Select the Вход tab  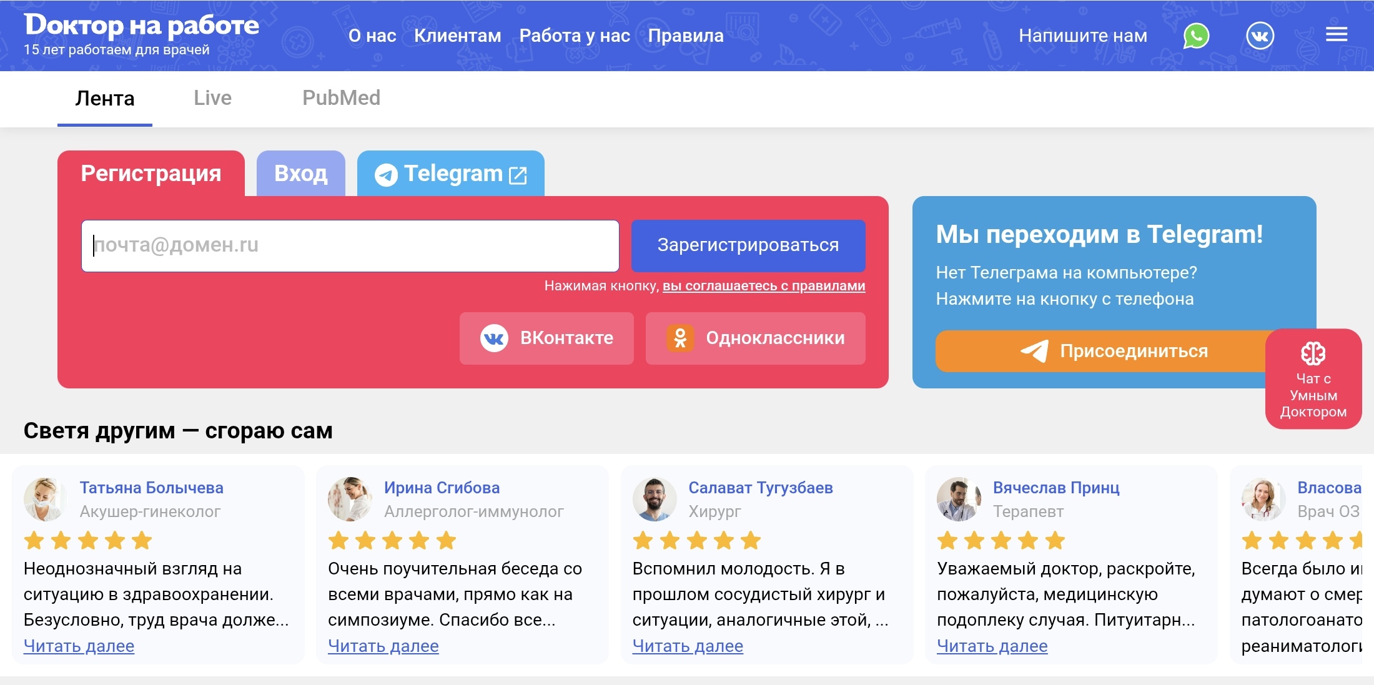coord(301,174)
